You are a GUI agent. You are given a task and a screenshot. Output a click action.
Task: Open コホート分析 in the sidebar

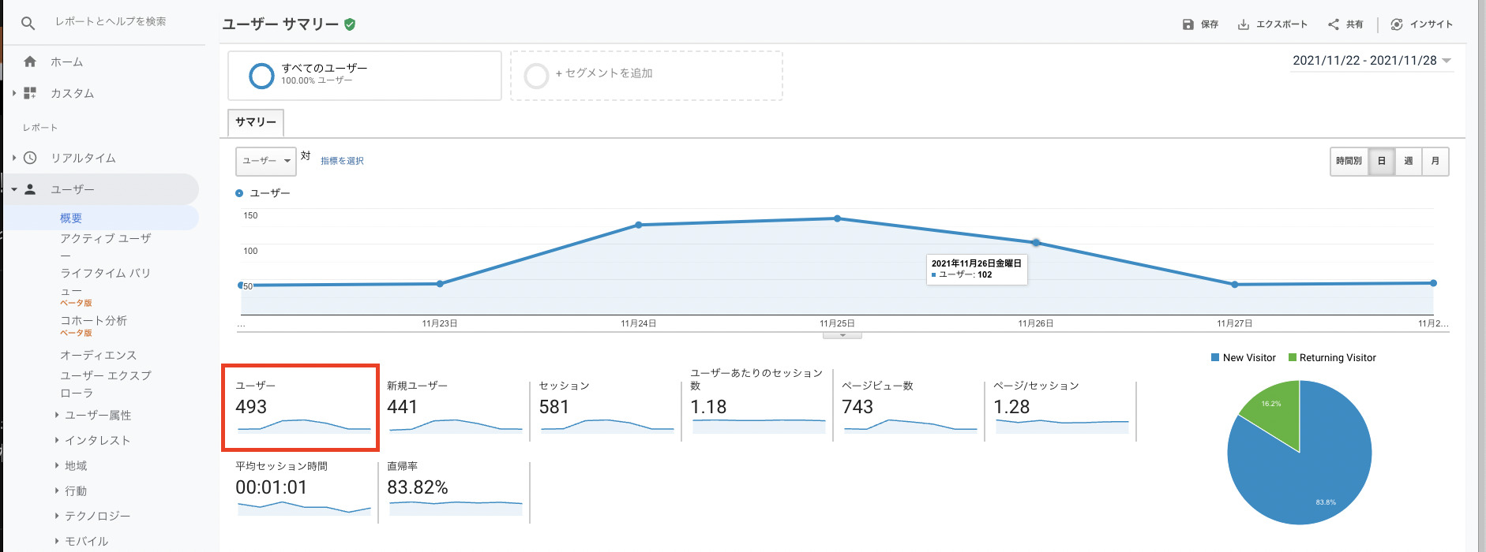93,320
